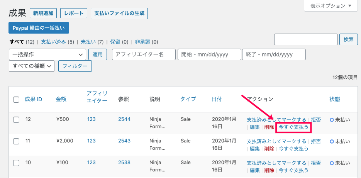The height and width of the screenshot is (178, 361).
Task: Focus the 開始 date field
Action: (x=210, y=54)
